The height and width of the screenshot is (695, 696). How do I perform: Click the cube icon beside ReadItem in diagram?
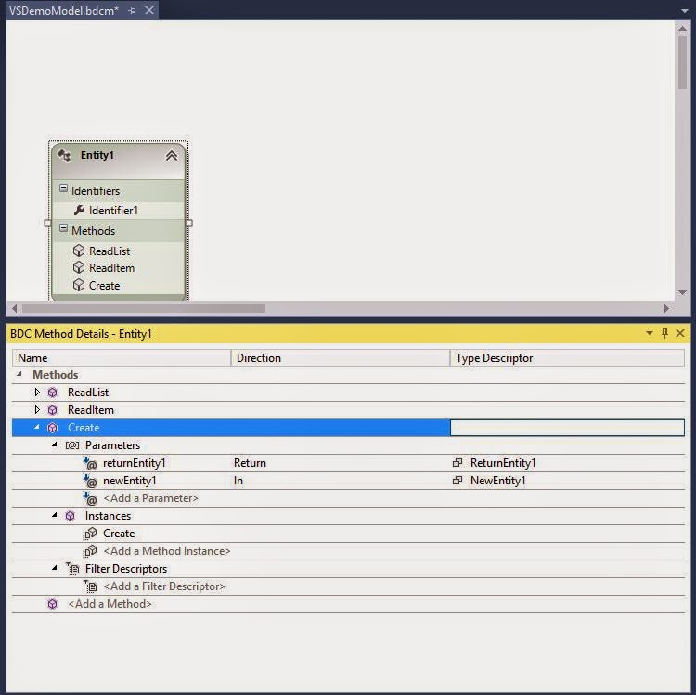coord(79,267)
